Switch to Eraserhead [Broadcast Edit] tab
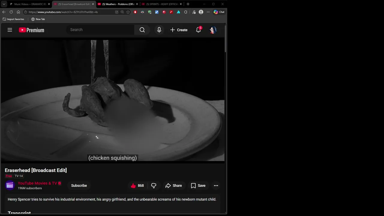 [x=74, y=4]
